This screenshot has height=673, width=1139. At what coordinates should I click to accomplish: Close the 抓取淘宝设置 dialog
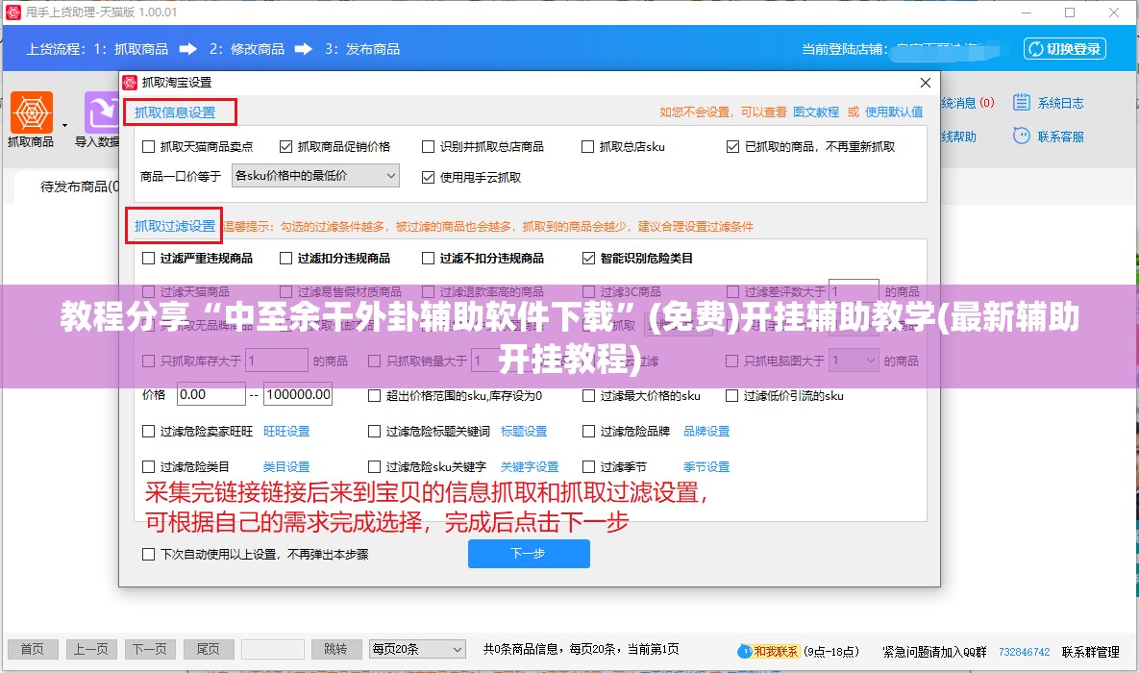pos(926,83)
